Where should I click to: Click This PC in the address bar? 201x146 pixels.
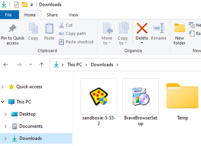pos(75,65)
